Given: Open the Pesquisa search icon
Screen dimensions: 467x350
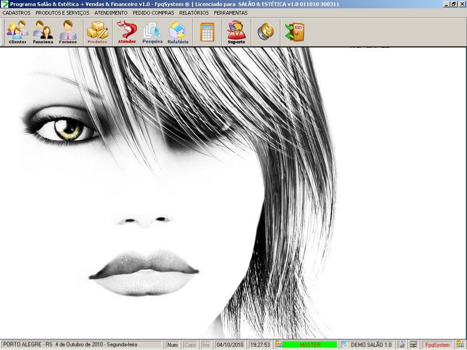Looking at the screenshot, I should click(x=152, y=32).
